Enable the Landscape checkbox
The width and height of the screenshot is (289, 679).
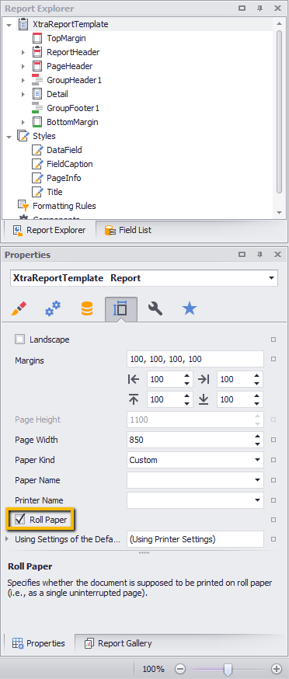pyautogui.click(x=19, y=339)
